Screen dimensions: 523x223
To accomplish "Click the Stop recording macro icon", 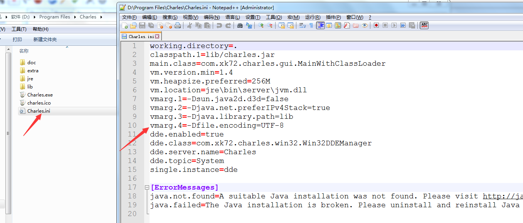I will pos(385,25).
